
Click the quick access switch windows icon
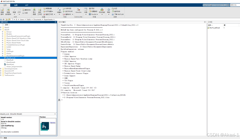(x=222, y=5)
